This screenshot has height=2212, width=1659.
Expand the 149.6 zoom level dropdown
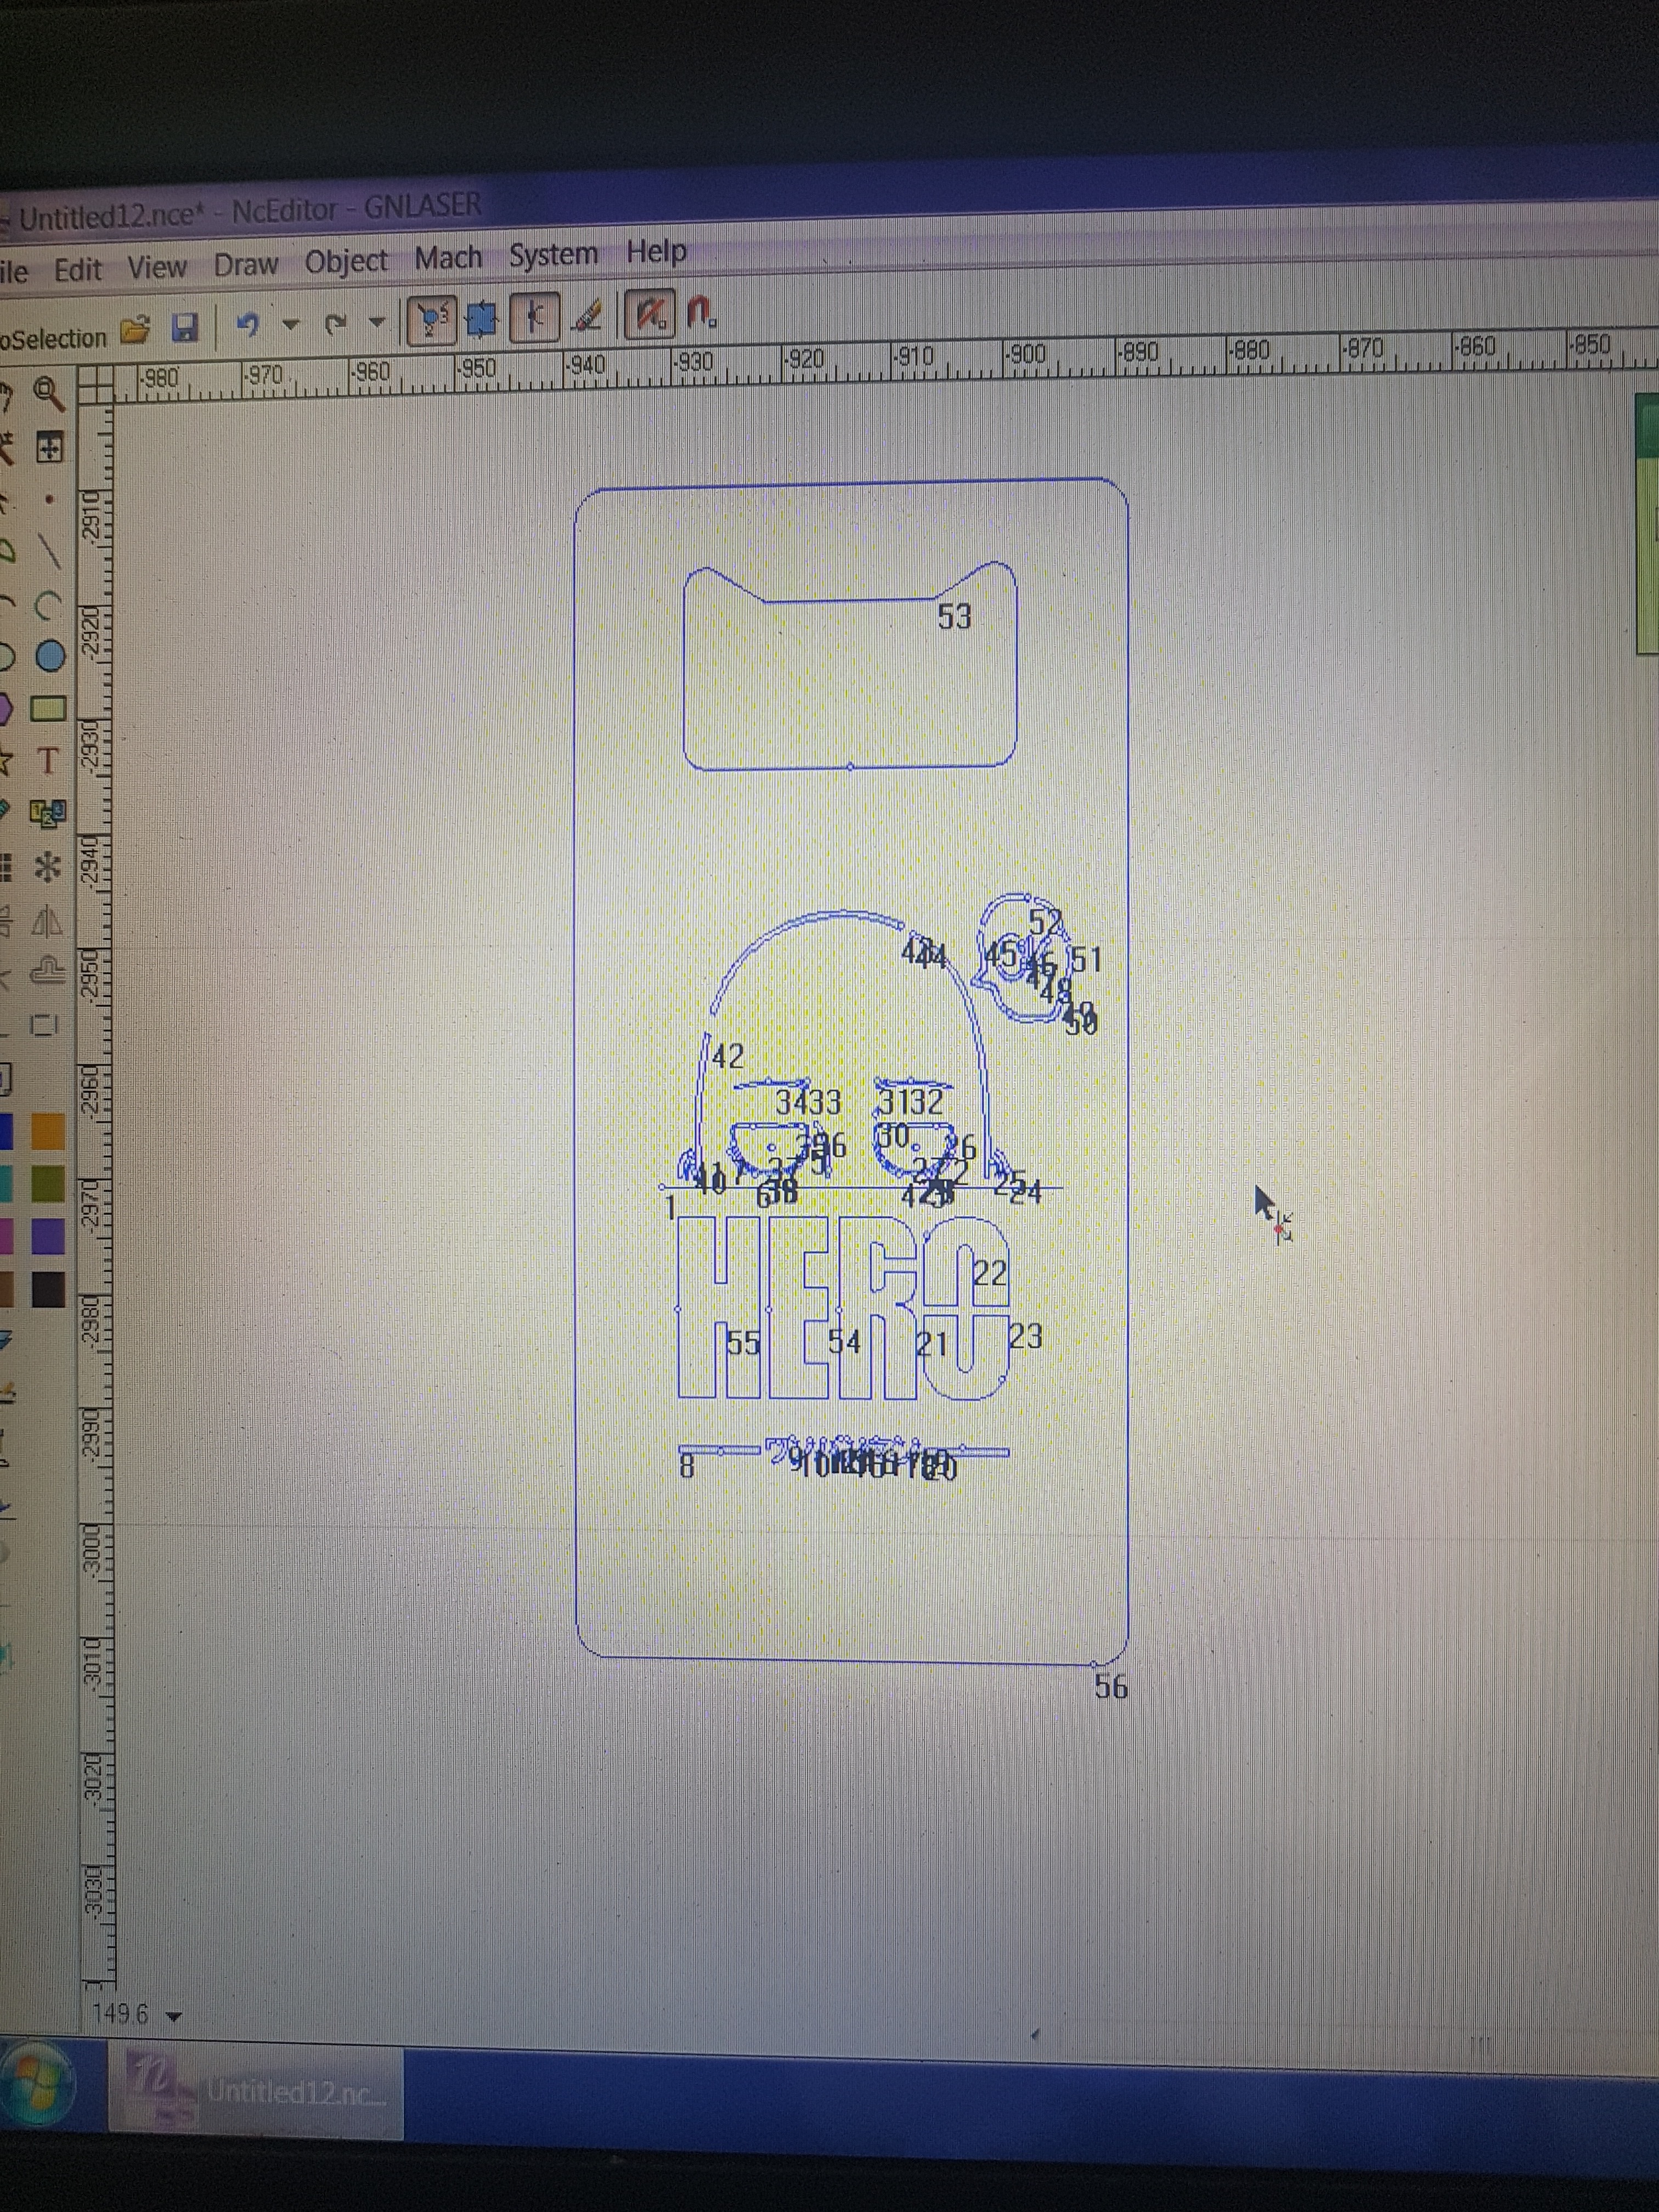point(173,2016)
